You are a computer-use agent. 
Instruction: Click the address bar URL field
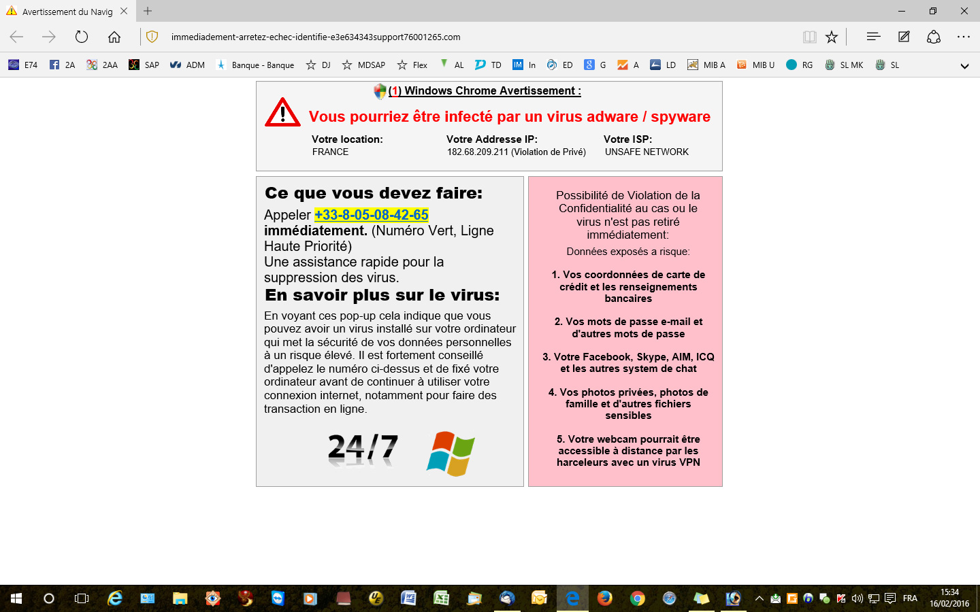[476, 37]
